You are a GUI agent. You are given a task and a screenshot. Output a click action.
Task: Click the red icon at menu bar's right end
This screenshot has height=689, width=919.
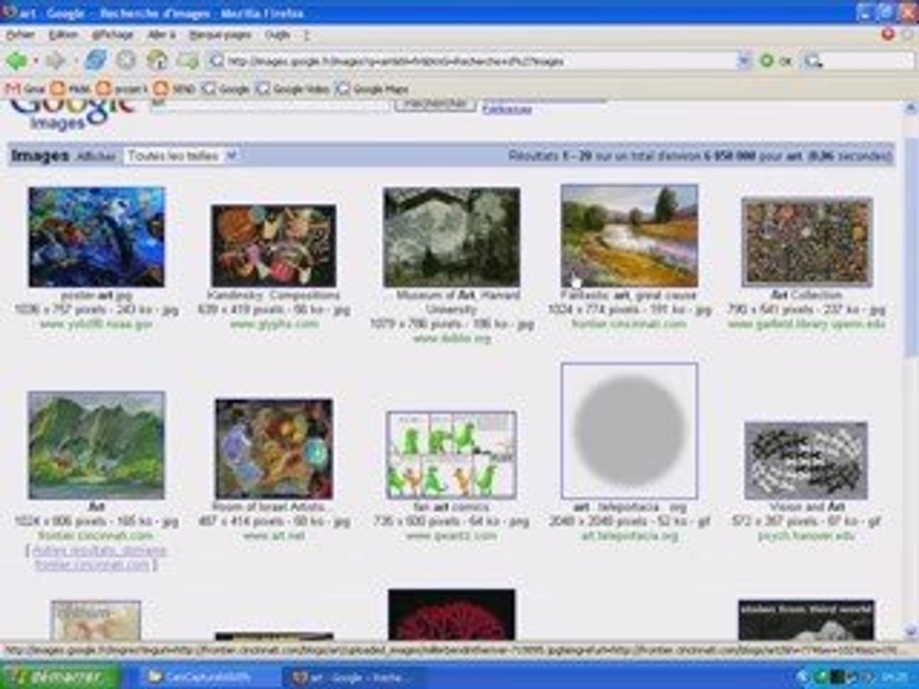(x=888, y=34)
